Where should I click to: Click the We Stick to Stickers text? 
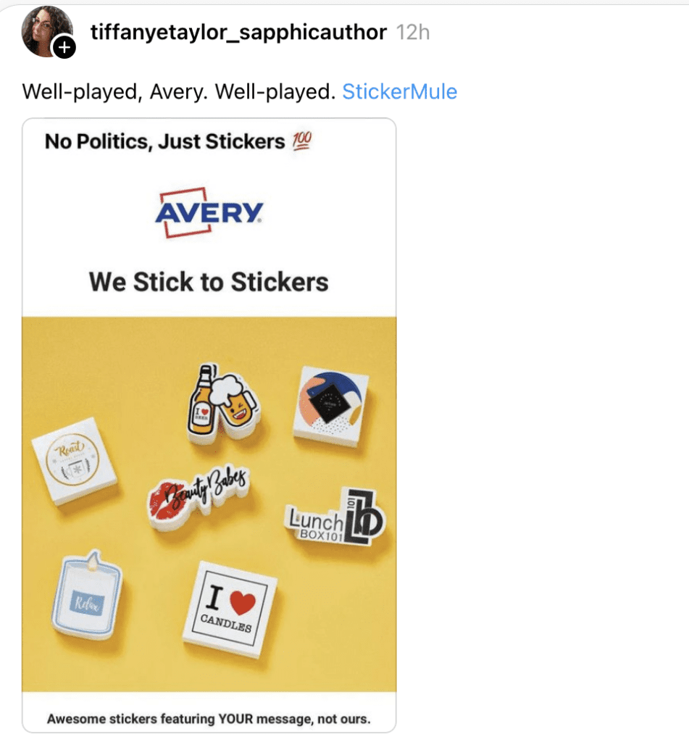[208, 281]
